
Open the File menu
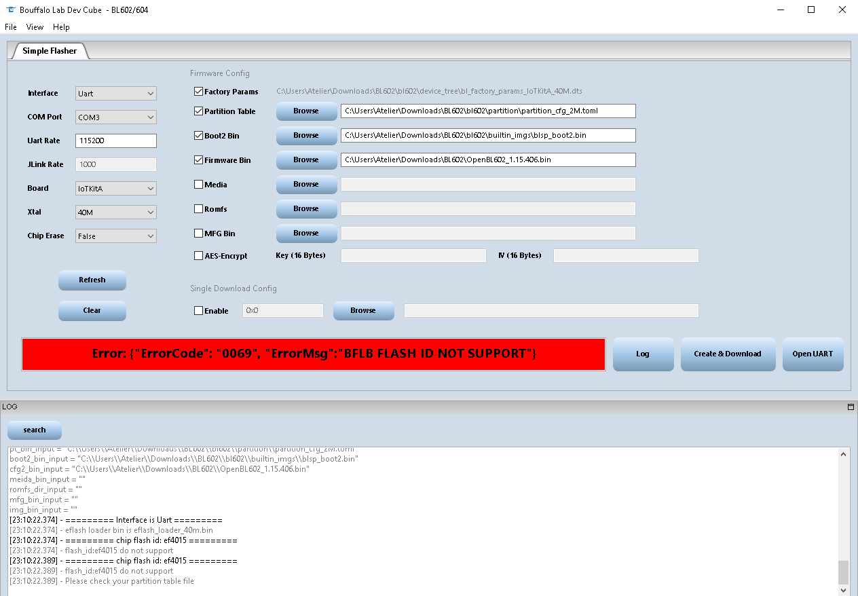click(11, 27)
